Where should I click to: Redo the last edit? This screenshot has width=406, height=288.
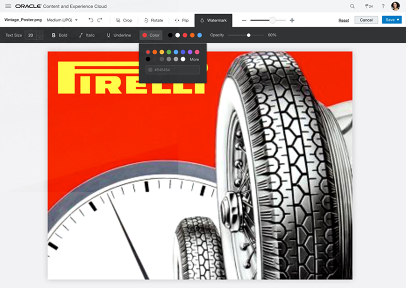[100, 20]
